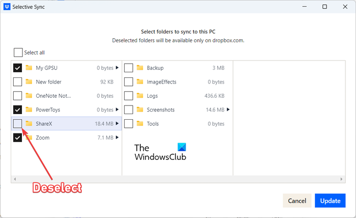Click the Dropbox icon in title bar

(x=7, y=7)
